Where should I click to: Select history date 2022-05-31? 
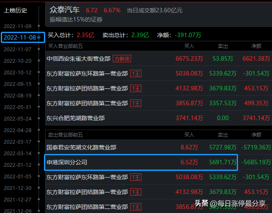tap(17, 107)
